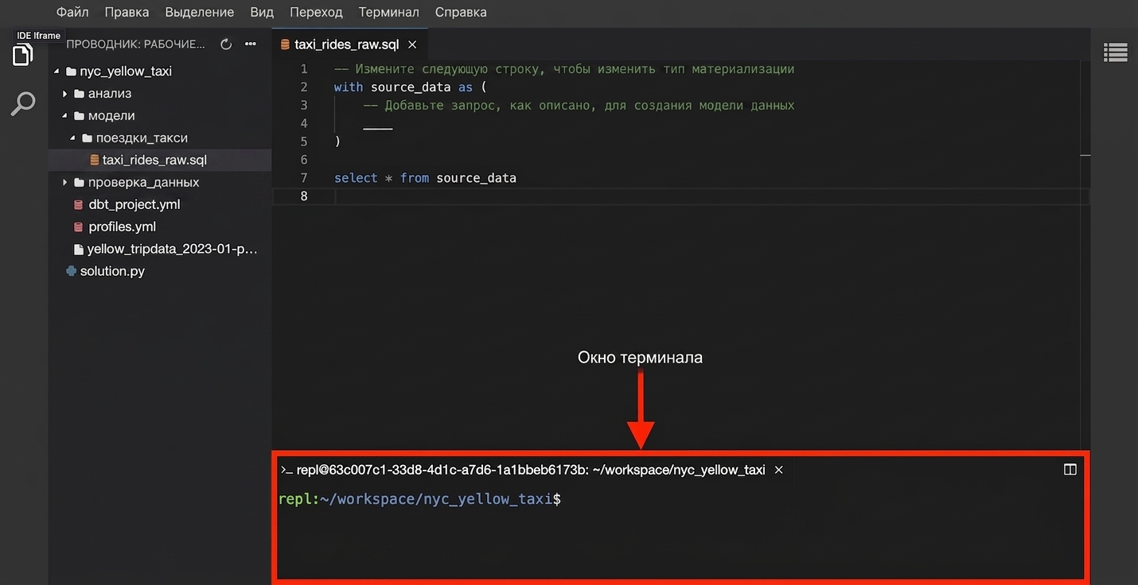This screenshot has width=1138, height=585.
Task: Click the terminal prompt icon in terminal tab
Action: [x=286, y=470]
